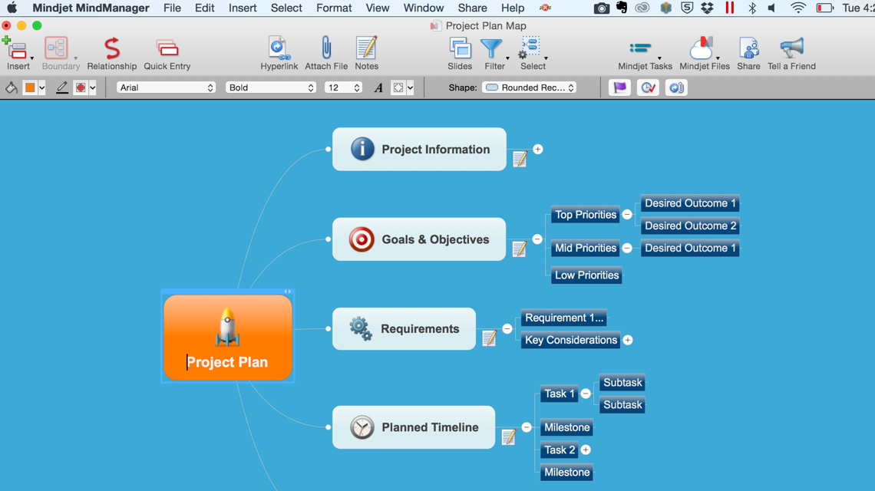Collapse Planned Timeline subtopics
The width and height of the screenshot is (875, 491).
[527, 427]
